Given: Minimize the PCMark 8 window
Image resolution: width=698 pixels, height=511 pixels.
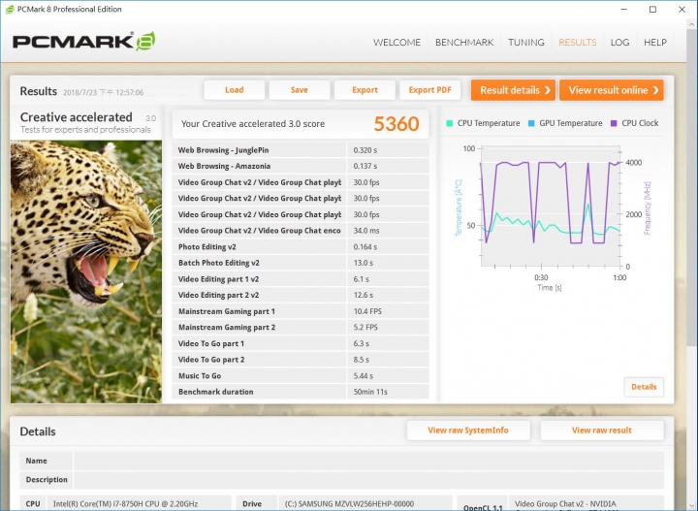Looking at the screenshot, I should pyautogui.click(x=623, y=10).
